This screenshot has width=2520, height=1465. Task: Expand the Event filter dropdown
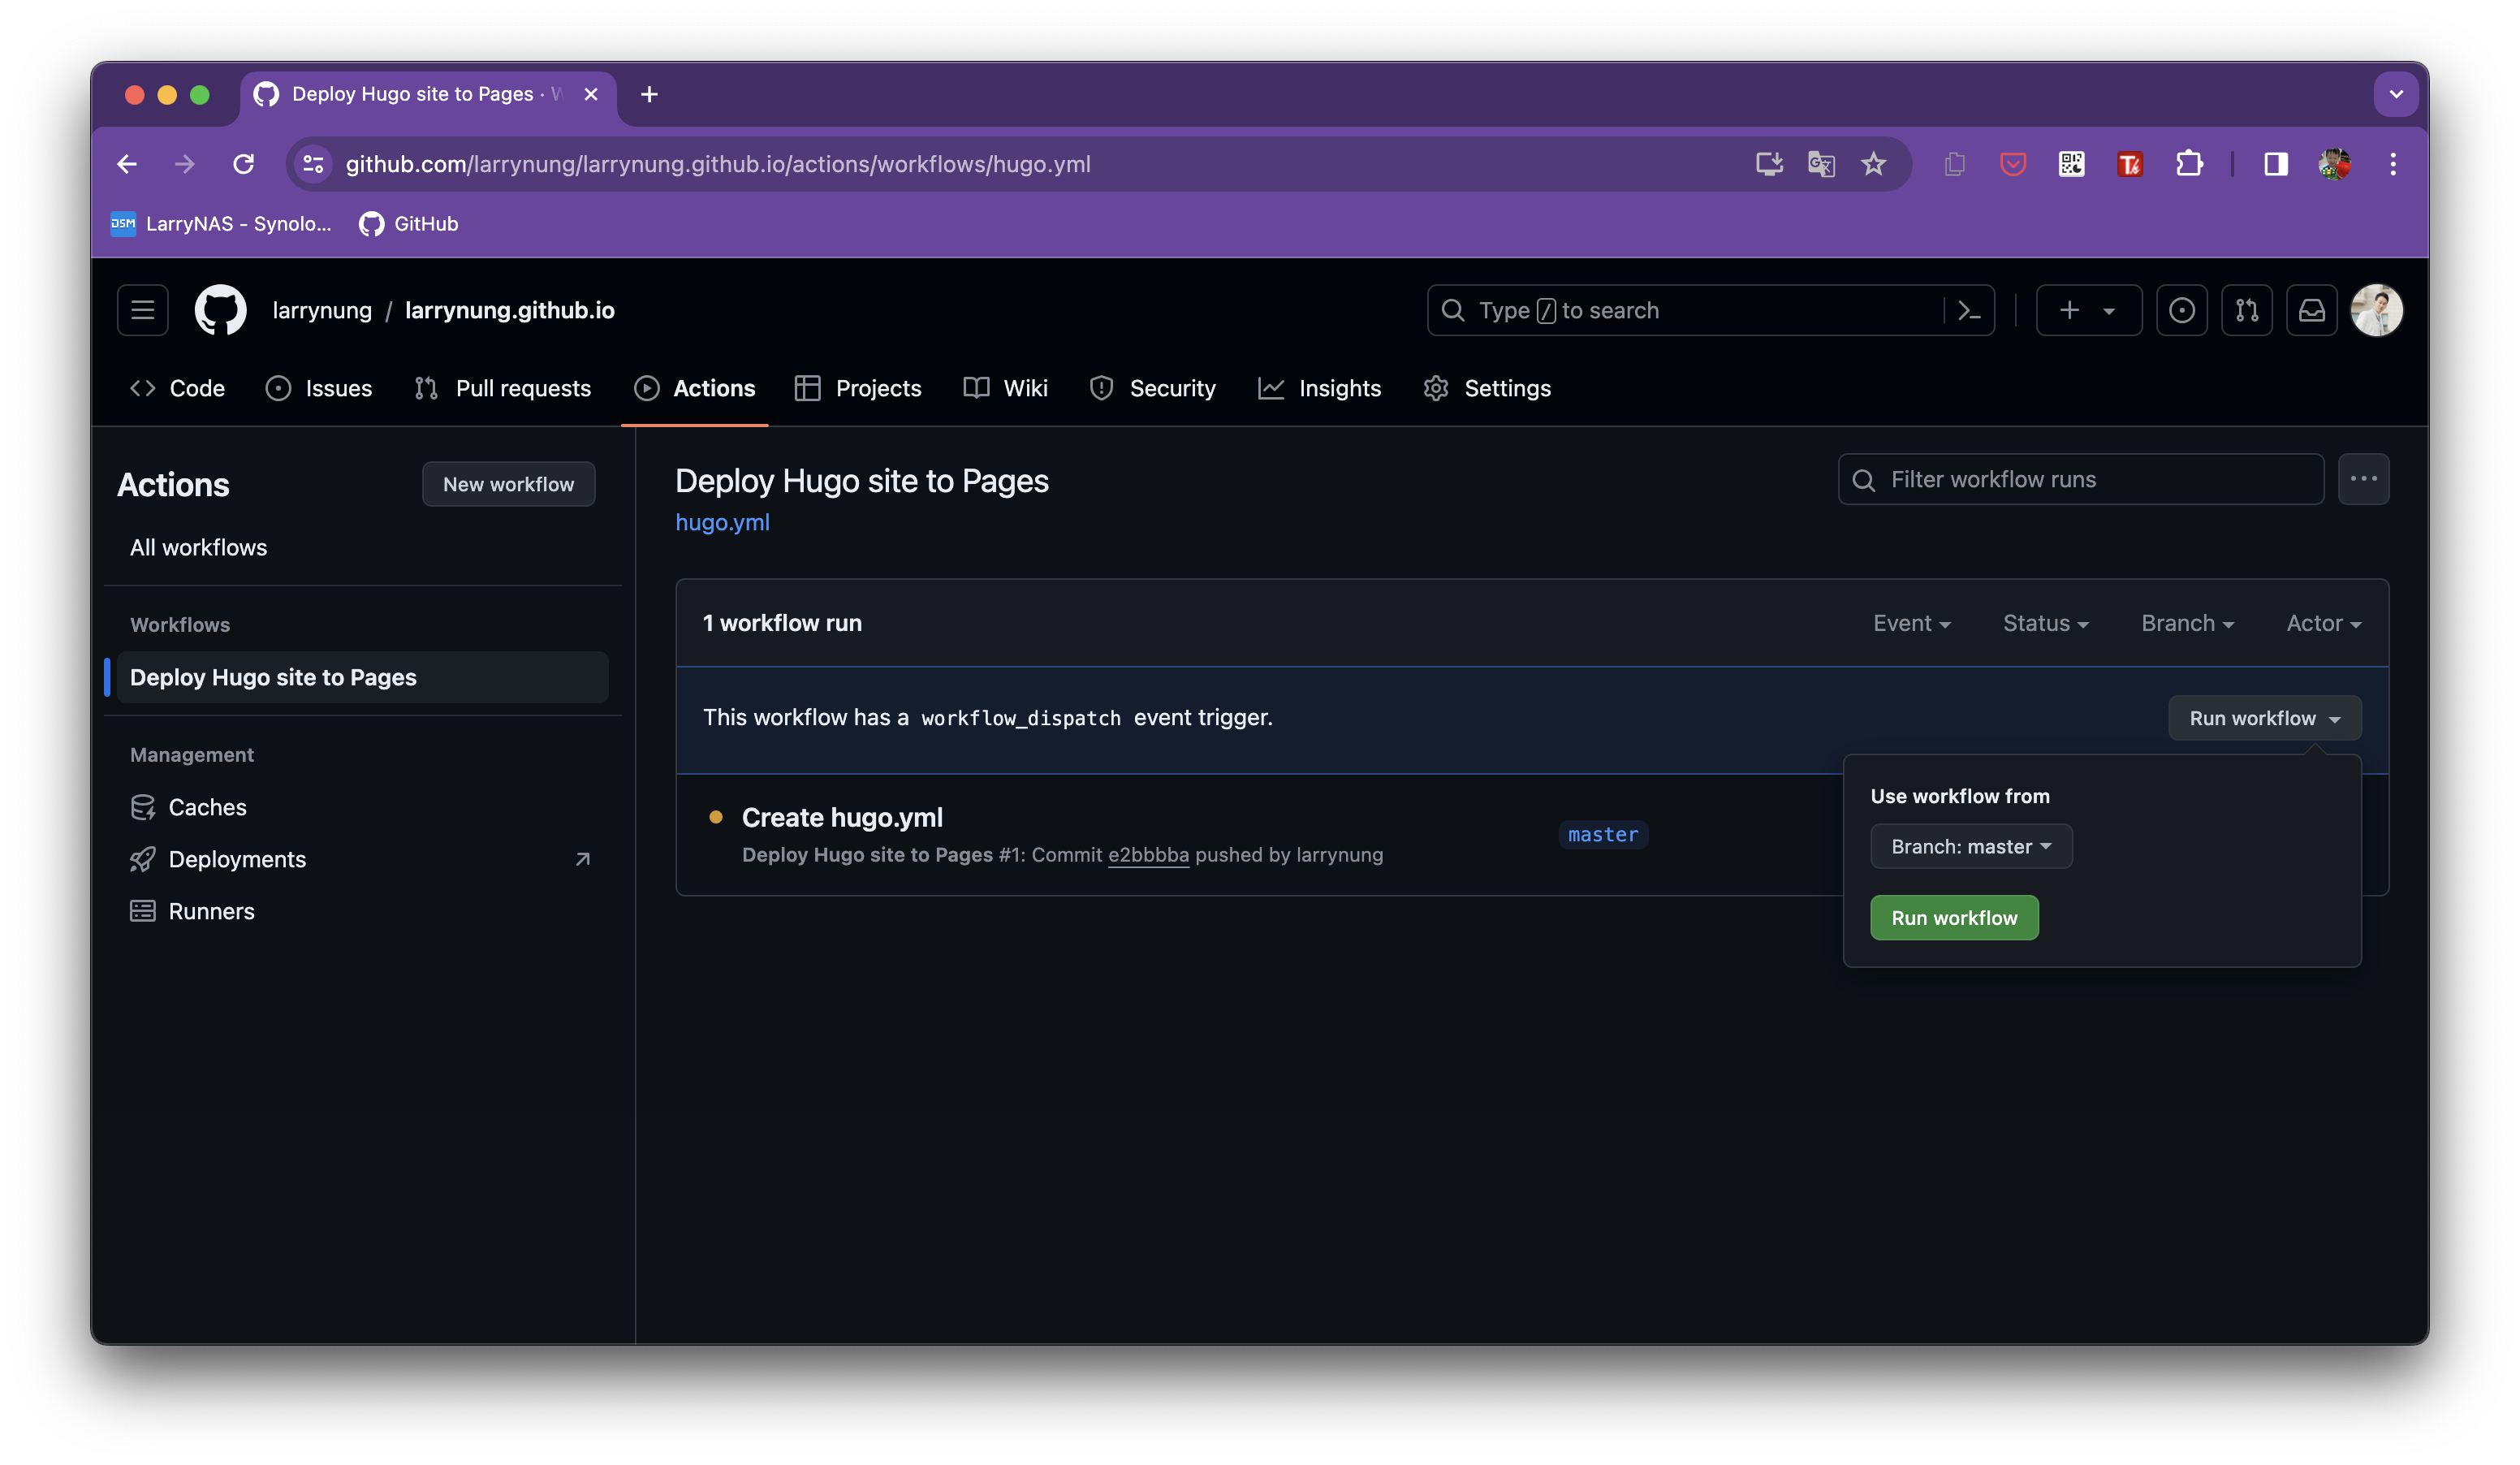[1911, 623]
